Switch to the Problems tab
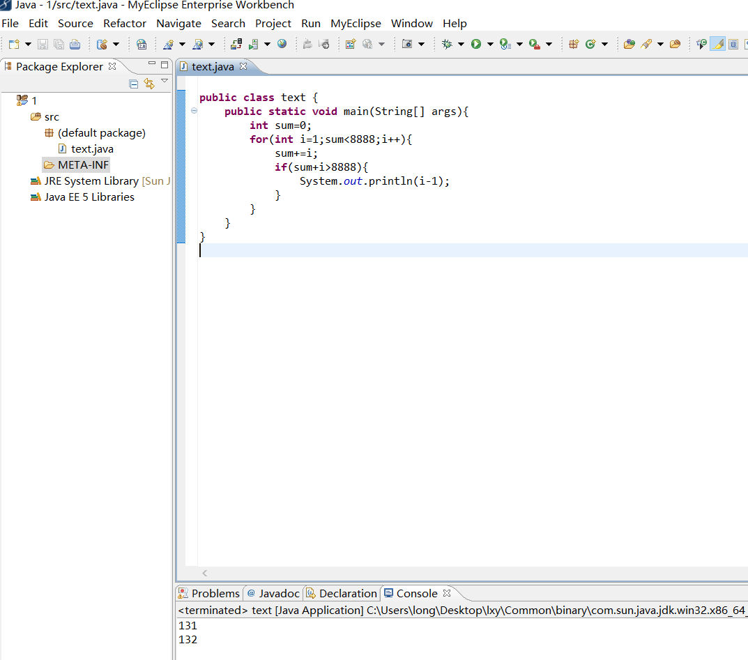The height and width of the screenshot is (660, 748). point(208,593)
